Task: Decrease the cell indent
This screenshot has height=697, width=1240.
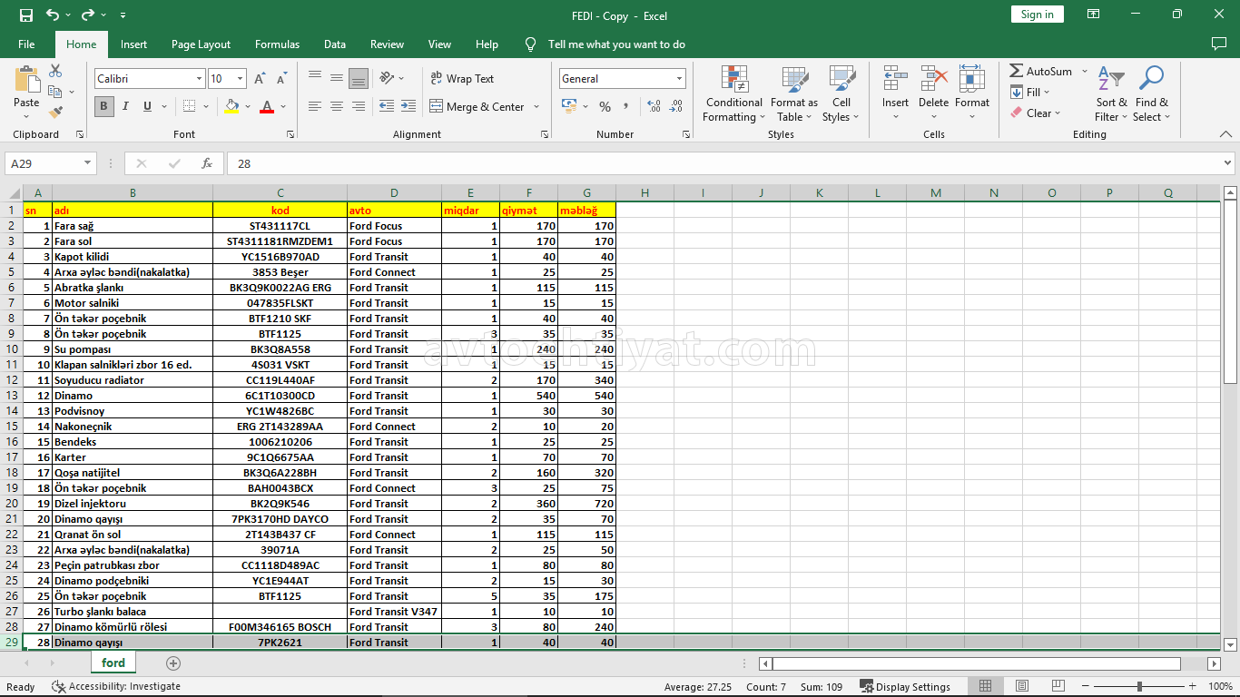Action: tap(387, 106)
